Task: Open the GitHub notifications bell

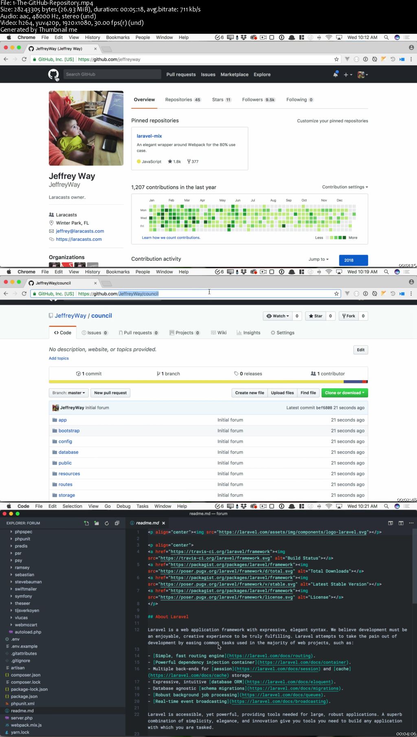Action: click(x=336, y=74)
